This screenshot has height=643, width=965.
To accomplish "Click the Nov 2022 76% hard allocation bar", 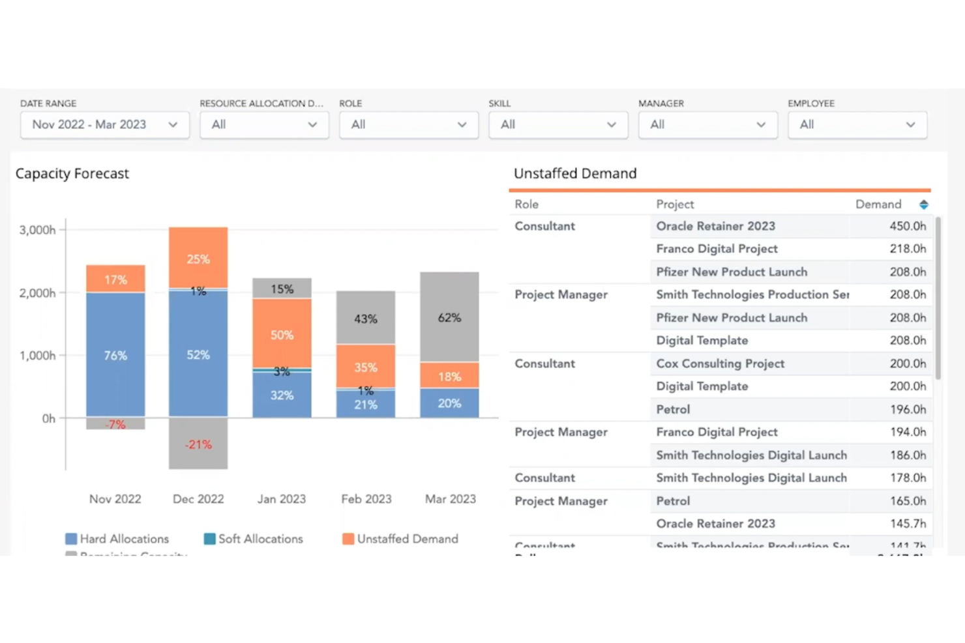I will click(115, 354).
